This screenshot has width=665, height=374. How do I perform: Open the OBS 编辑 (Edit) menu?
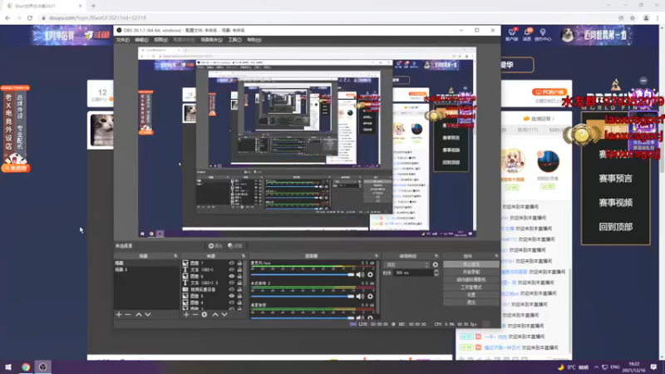[141, 40]
